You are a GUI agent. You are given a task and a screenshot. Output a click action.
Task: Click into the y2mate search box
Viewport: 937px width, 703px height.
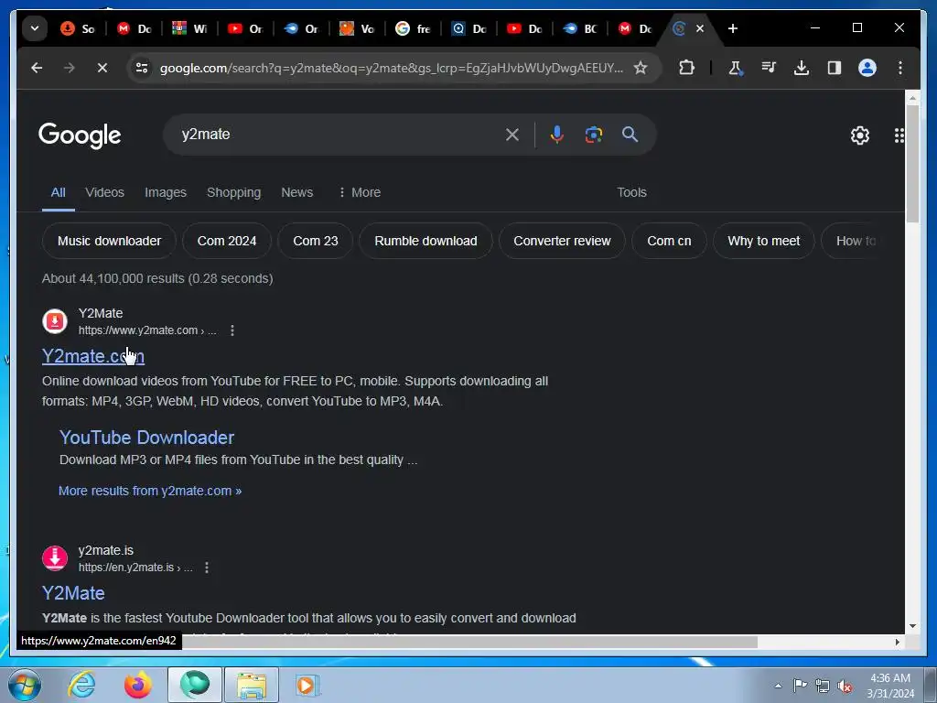(338, 135)
